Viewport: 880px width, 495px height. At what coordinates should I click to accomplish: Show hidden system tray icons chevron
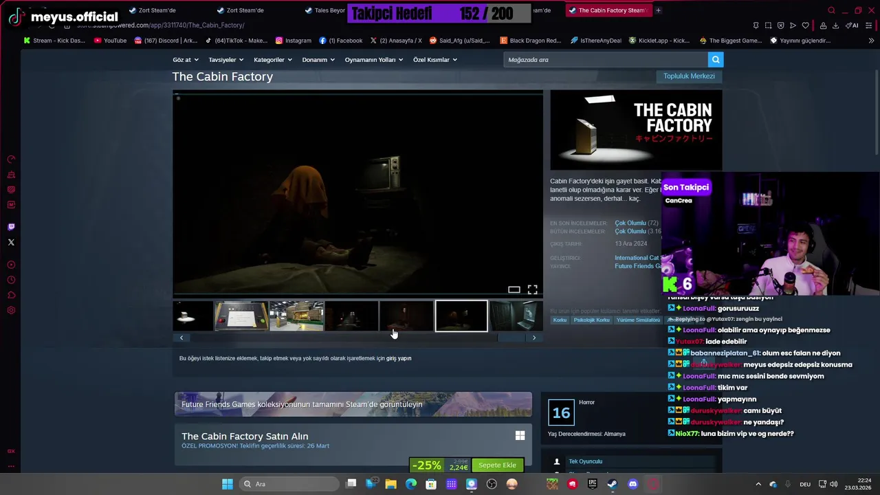tap(758, 484)
